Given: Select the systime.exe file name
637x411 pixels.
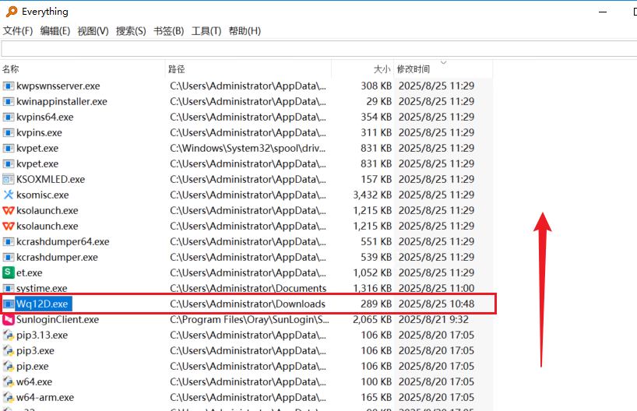Looking at the screenshot, I should (x=41, y=288).
